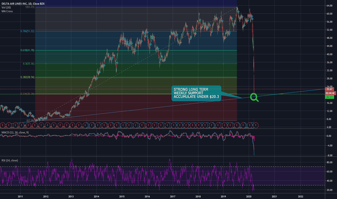
Task: Open the RSI (14, close) legend
Action: pyautogui.click(x=10, y=160)
